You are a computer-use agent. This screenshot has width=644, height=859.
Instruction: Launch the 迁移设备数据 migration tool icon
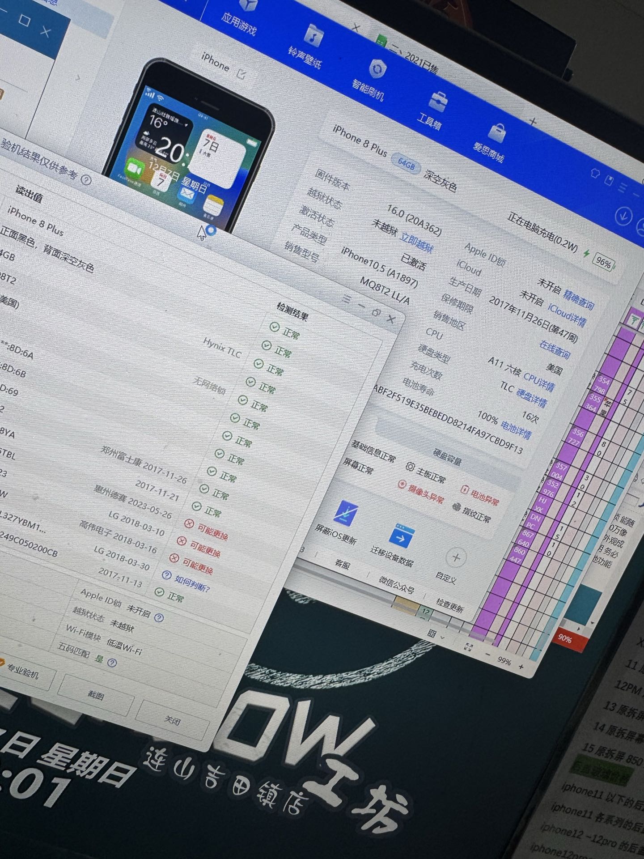(x=401, y=537)
